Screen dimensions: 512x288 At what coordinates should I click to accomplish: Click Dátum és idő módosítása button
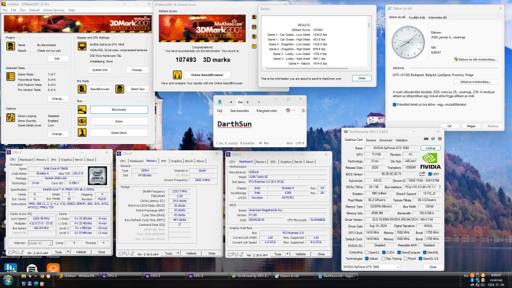click(x=475, y=60)
